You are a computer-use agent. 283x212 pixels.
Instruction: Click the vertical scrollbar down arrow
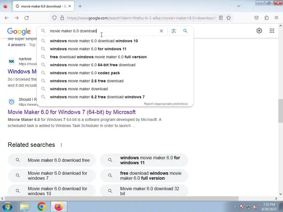[281, 194]
